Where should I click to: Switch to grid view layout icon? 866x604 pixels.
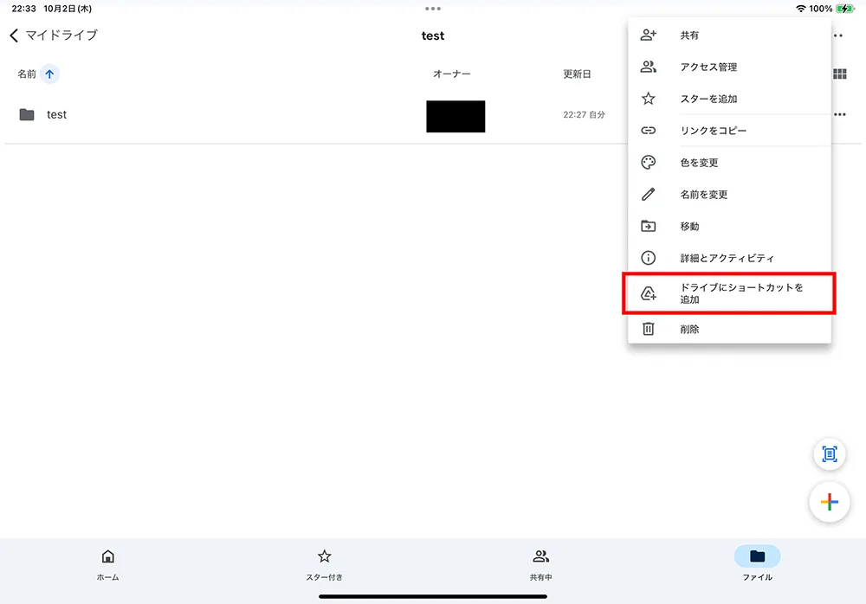(839, 74)
